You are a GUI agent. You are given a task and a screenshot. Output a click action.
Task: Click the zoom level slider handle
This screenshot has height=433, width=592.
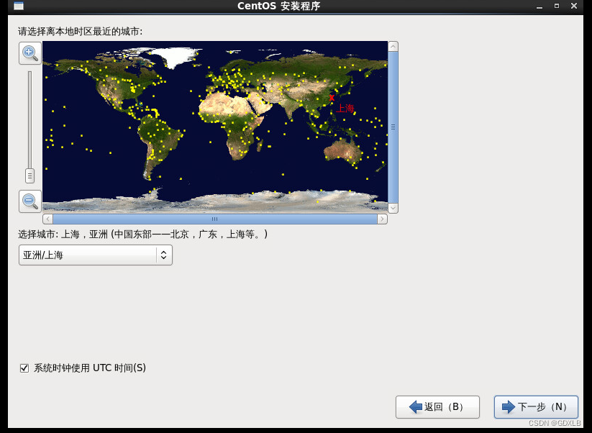pos(29,176)
